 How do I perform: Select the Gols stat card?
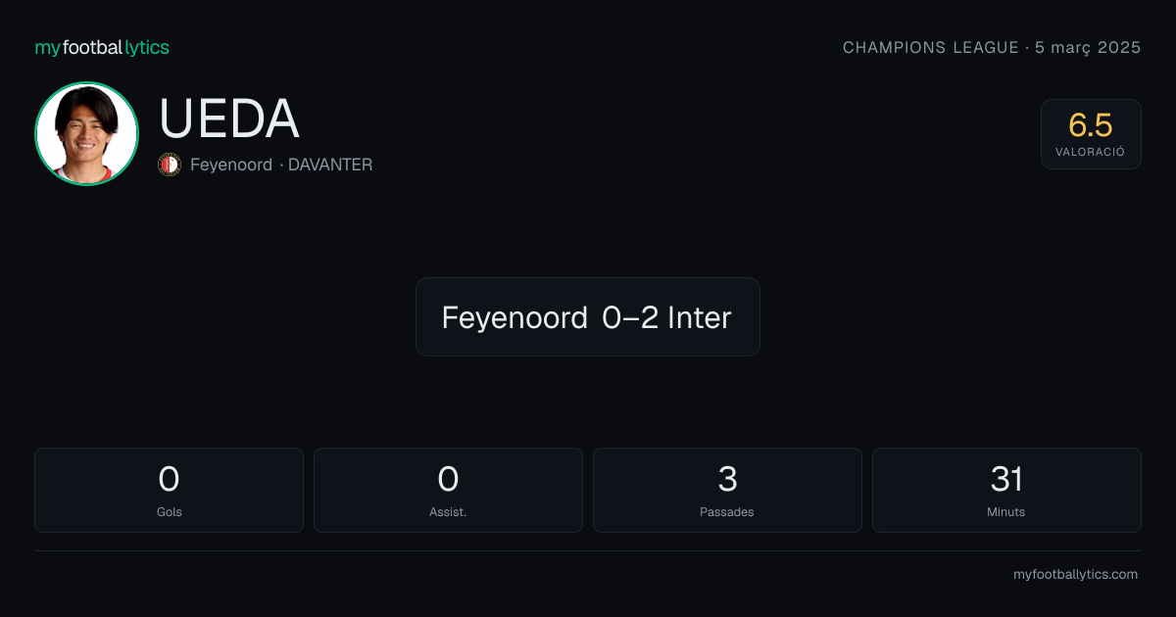click(x=169, y=490)
